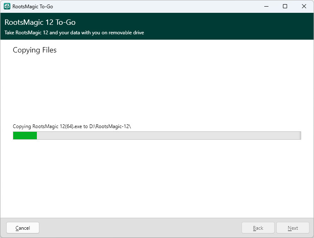Click the 'Copying Files' heading
The width and height of the screenshot is (314, 238).
35,50
